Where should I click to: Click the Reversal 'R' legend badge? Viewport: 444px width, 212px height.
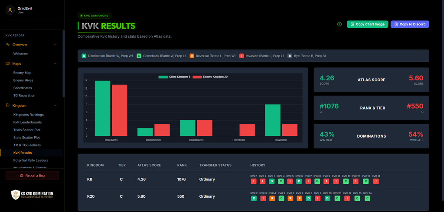[x=191, y=56]
